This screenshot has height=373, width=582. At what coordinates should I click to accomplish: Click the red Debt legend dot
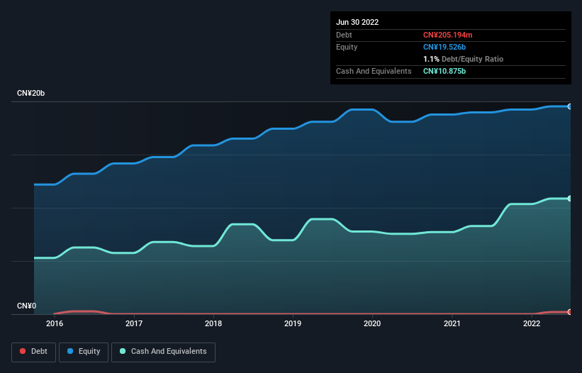[x=23, y=351]
